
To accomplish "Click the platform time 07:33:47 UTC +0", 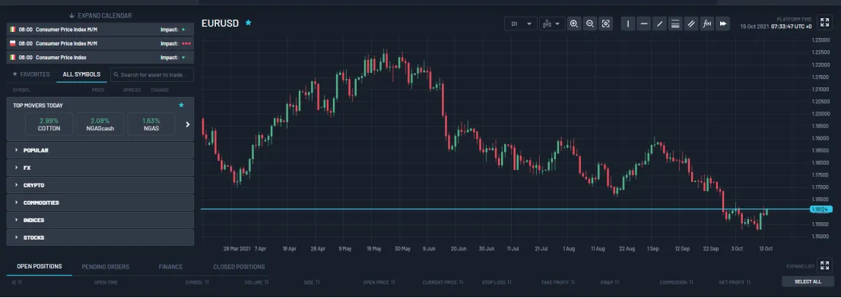I will tap(791, 26).
